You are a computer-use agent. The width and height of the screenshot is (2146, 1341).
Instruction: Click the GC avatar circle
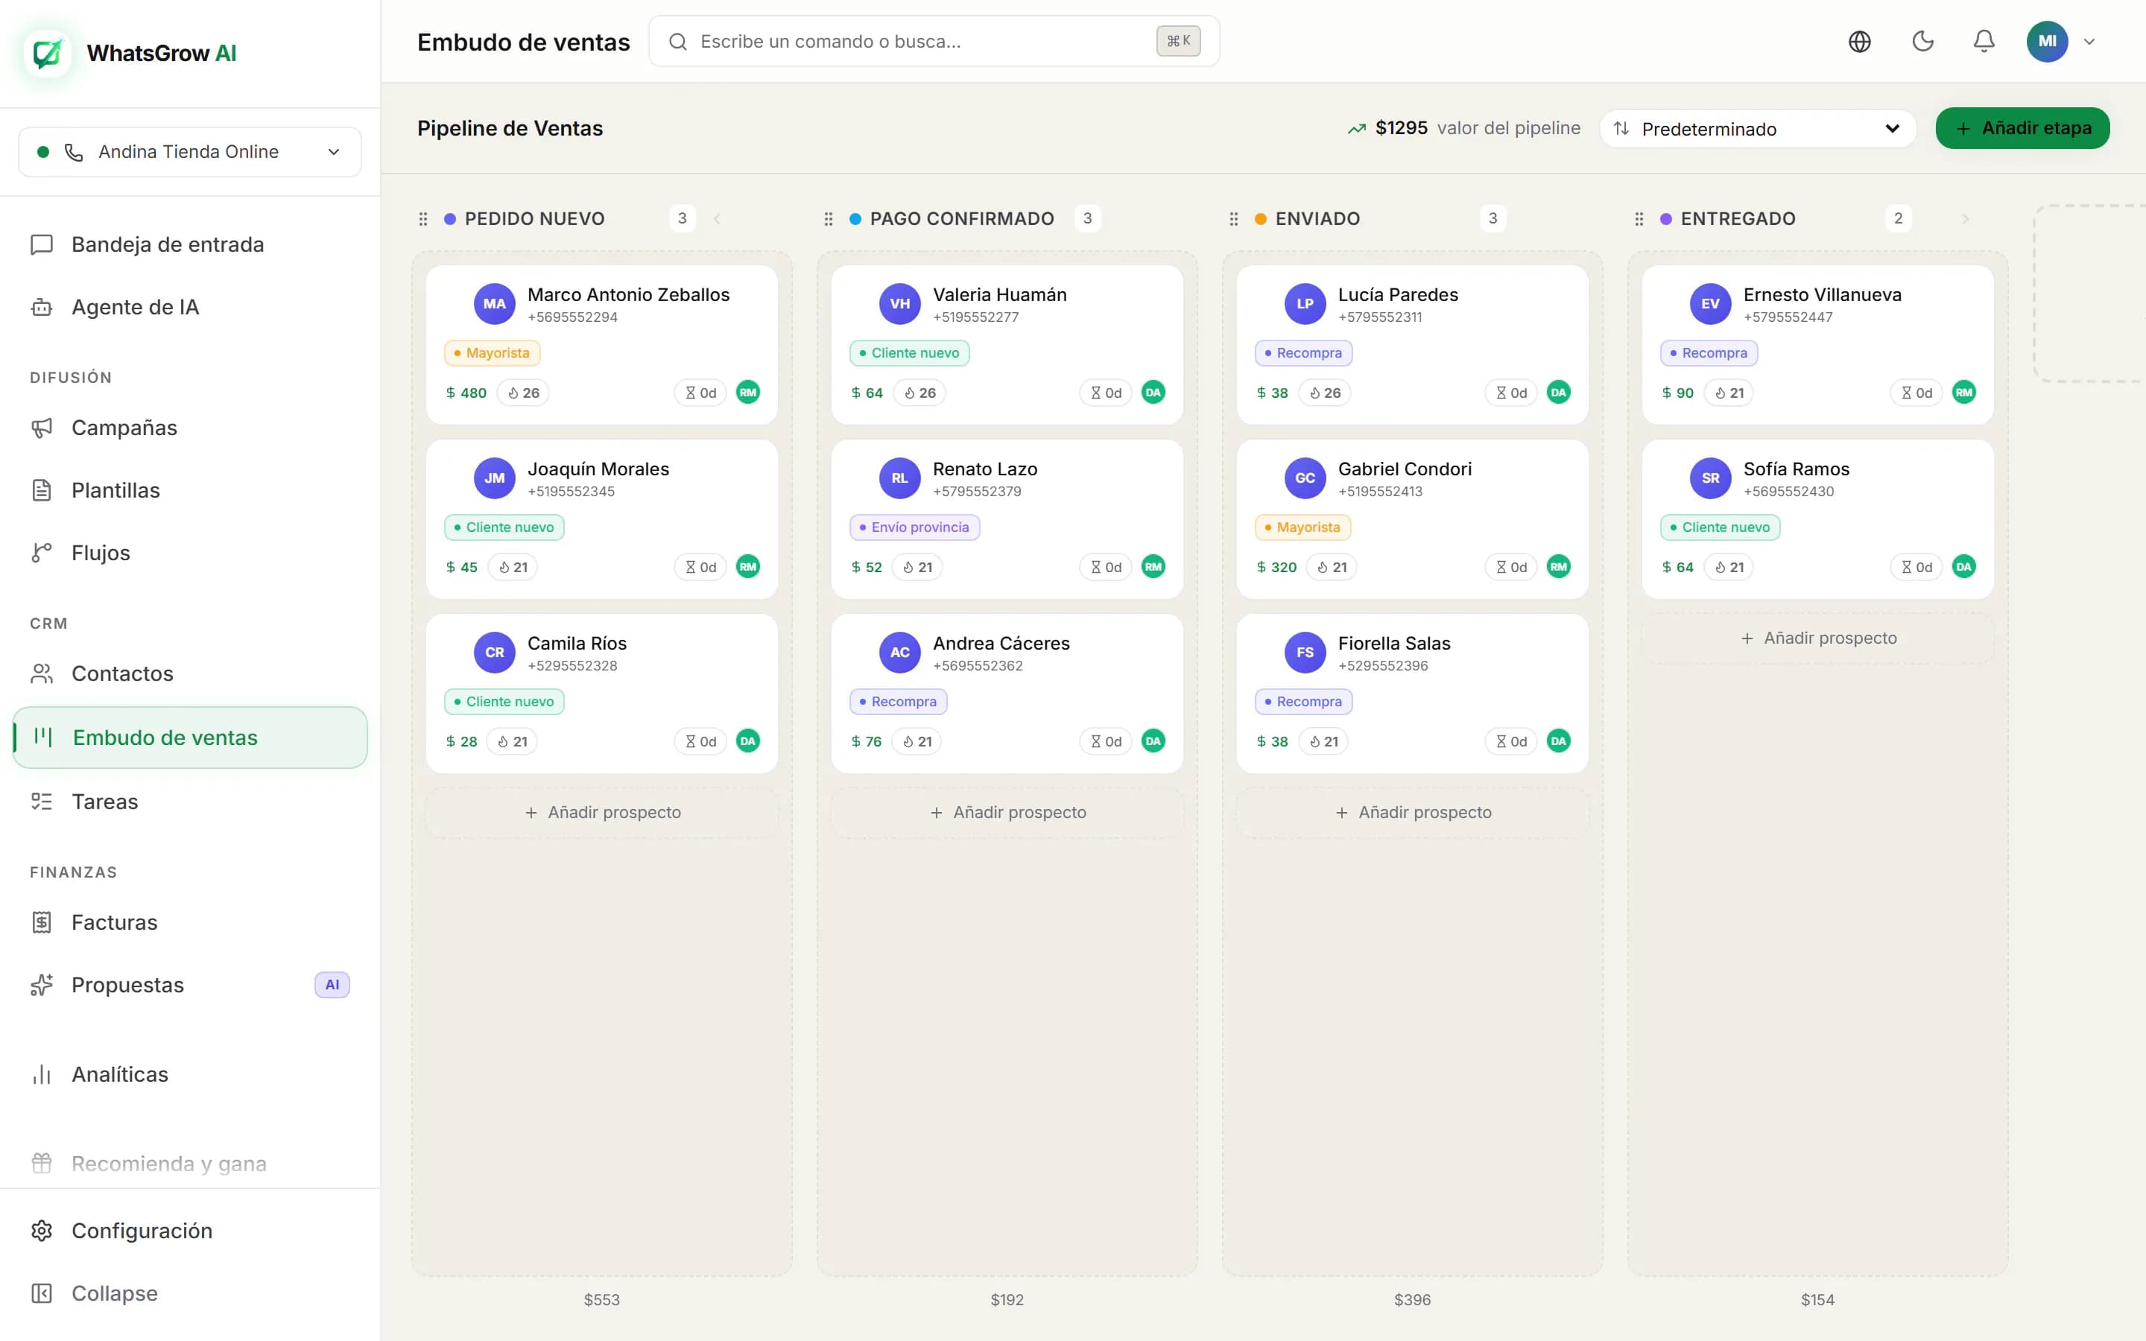[x=1305, y=478]
